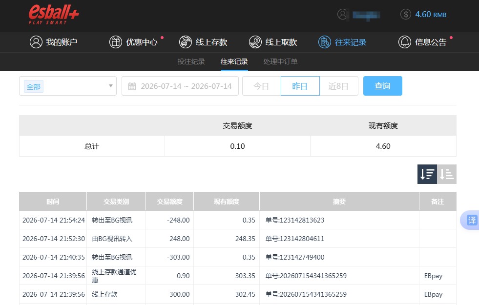This screenshot has width=479, height=305.
Task: Open the date range 2026-07-14 field
Action: click(180, 86)
